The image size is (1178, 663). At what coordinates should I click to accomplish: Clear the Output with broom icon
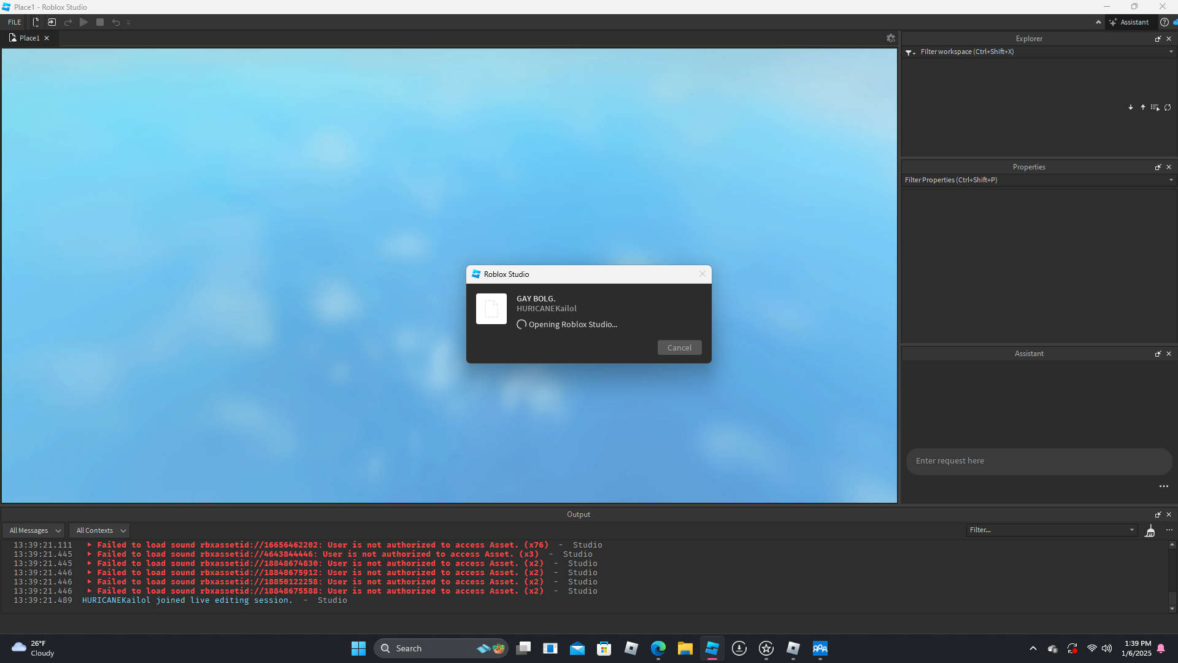tap(1150, 530)
